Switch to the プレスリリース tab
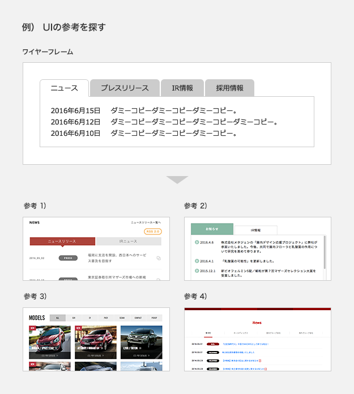The width and height of the screenshot is (354, 394). coord(125,88)
